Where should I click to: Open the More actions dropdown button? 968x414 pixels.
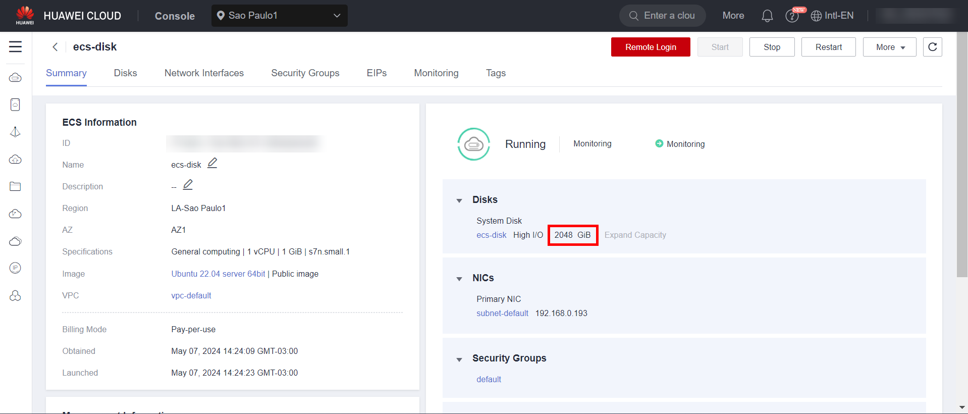click(889, 47)
